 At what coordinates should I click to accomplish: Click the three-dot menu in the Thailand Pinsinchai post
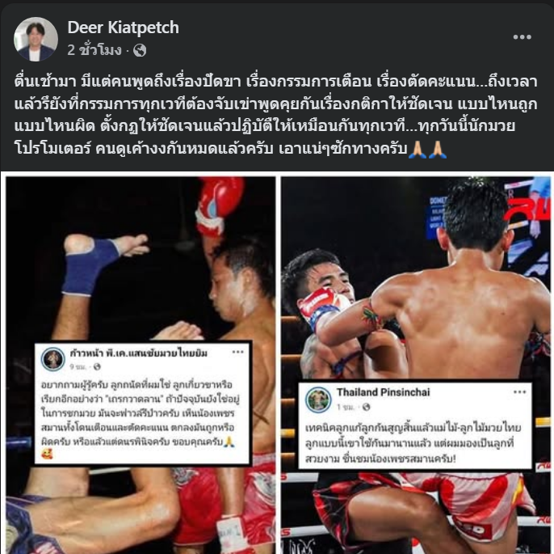(x=519, y=391)
